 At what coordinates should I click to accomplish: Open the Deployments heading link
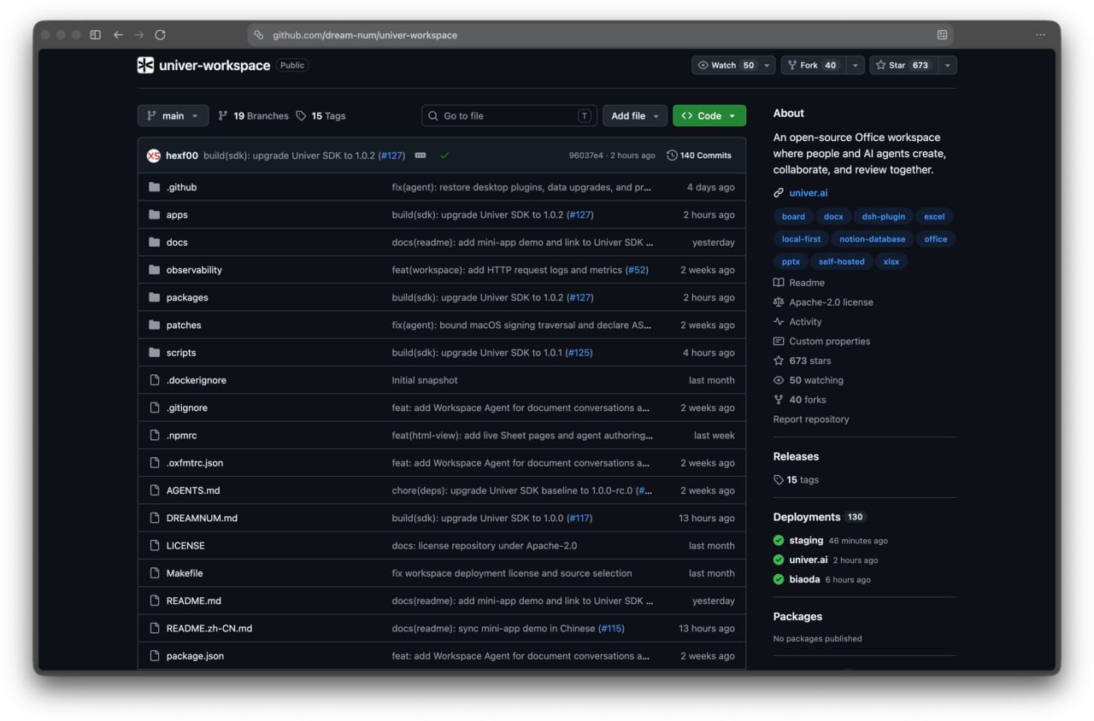[807, 517]
